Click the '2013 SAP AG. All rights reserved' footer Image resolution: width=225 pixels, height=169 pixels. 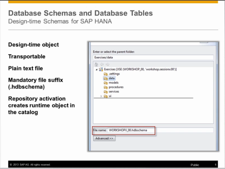point(30,165)
